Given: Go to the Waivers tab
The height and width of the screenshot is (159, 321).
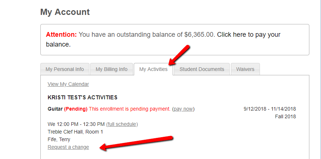Looking at the screenshot, I should [245, 69].
